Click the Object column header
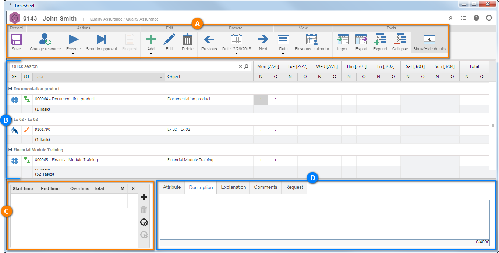Screen dimensions: 499x253 click(x=209, y=77)
